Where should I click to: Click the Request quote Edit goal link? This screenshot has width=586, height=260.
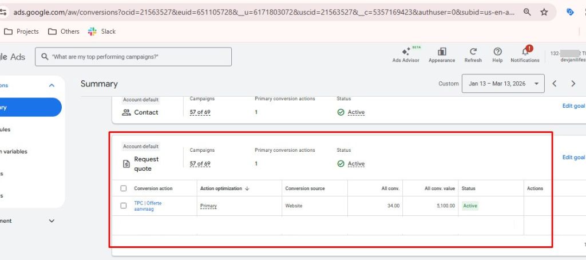(573, 157)
